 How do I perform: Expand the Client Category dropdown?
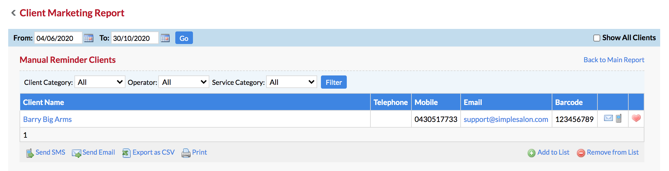pyautogui.click(x=100, y=82)
